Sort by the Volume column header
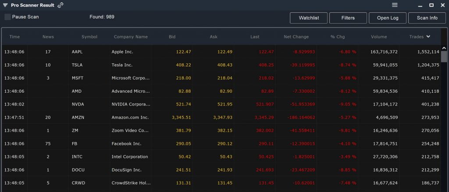 coord(379,37)
